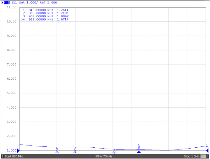This screenshot has width=210, height=159.
Task: Click the 5.000 Y-axis label
Action: (12, 93)
